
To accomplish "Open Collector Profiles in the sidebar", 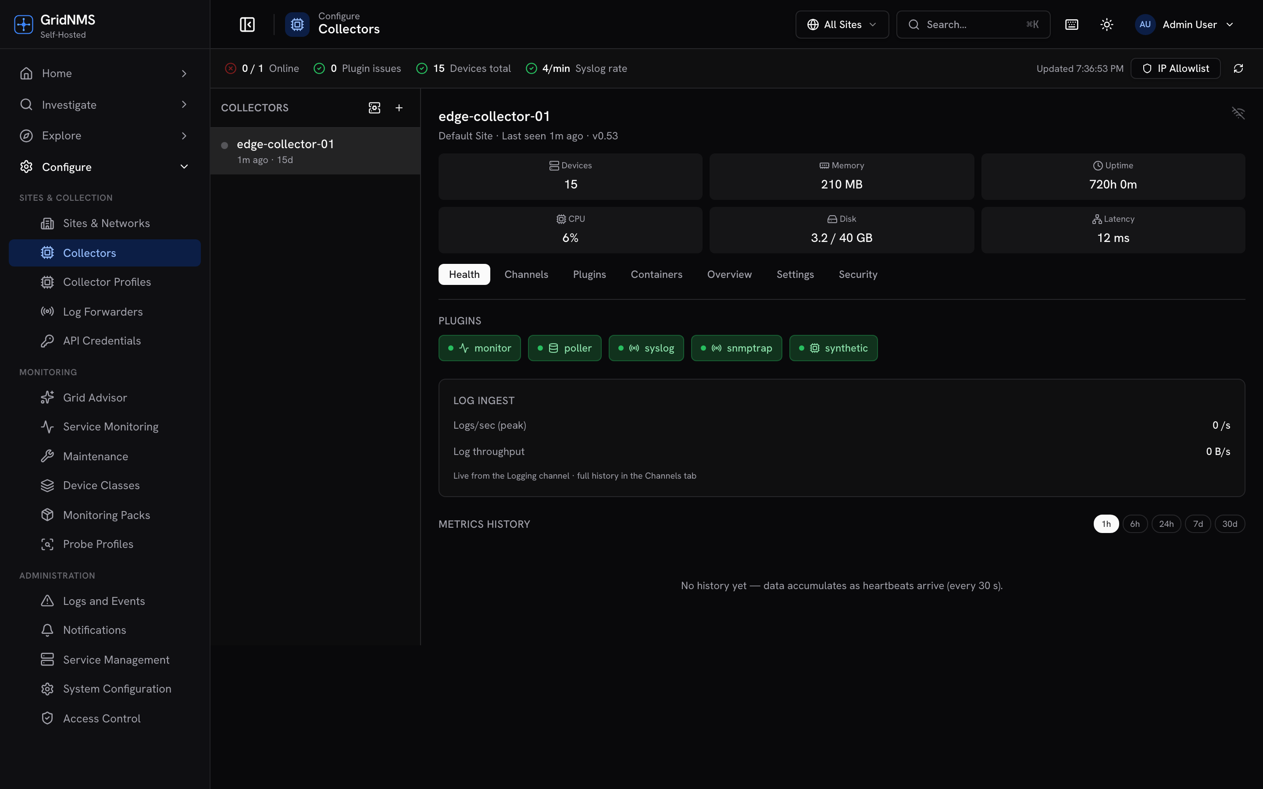I will tap(105, 282).
